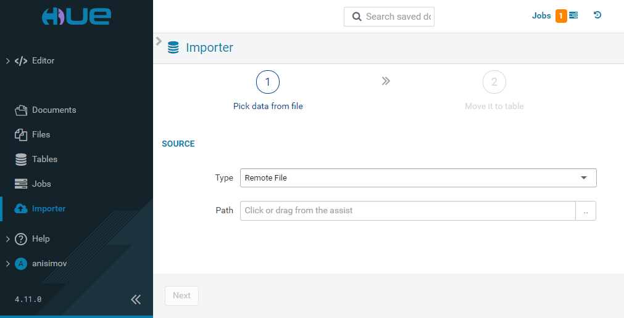Viewport: 624px width, 318px height.
Task: Open Documents in the sidebar
Action: coord(54,110)
